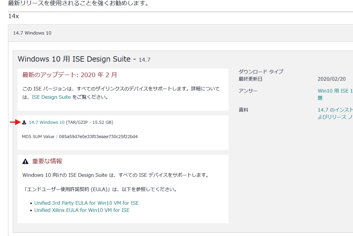Image resolution: width=353 pixels, height=236 pixels.
Task: Click the 重要な情報 heading
Action: pos(47,161)
